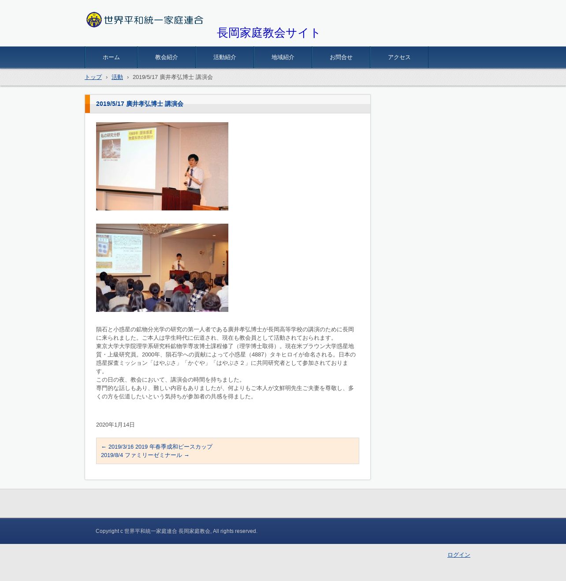Go to previous post 2019年春季成和ピースカップ
Image resolution: width=566 pixels, height=581 pixels.
point(156,447)
